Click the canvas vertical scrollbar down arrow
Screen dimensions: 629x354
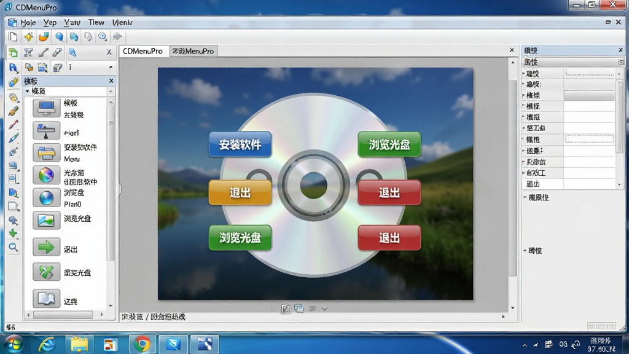point(513,308)
